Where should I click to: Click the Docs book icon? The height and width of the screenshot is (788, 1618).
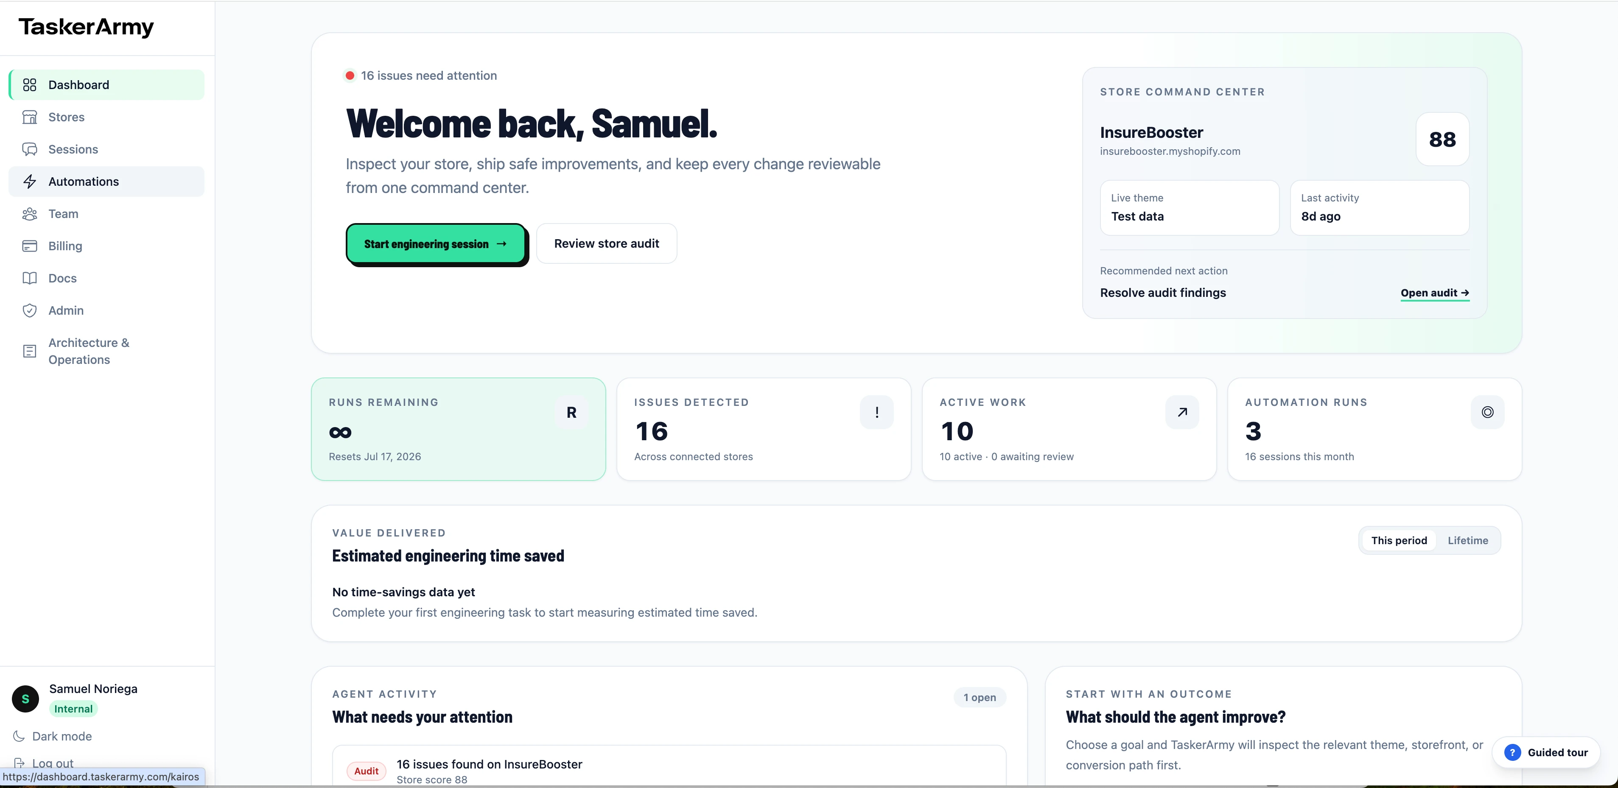coord(30,278)
